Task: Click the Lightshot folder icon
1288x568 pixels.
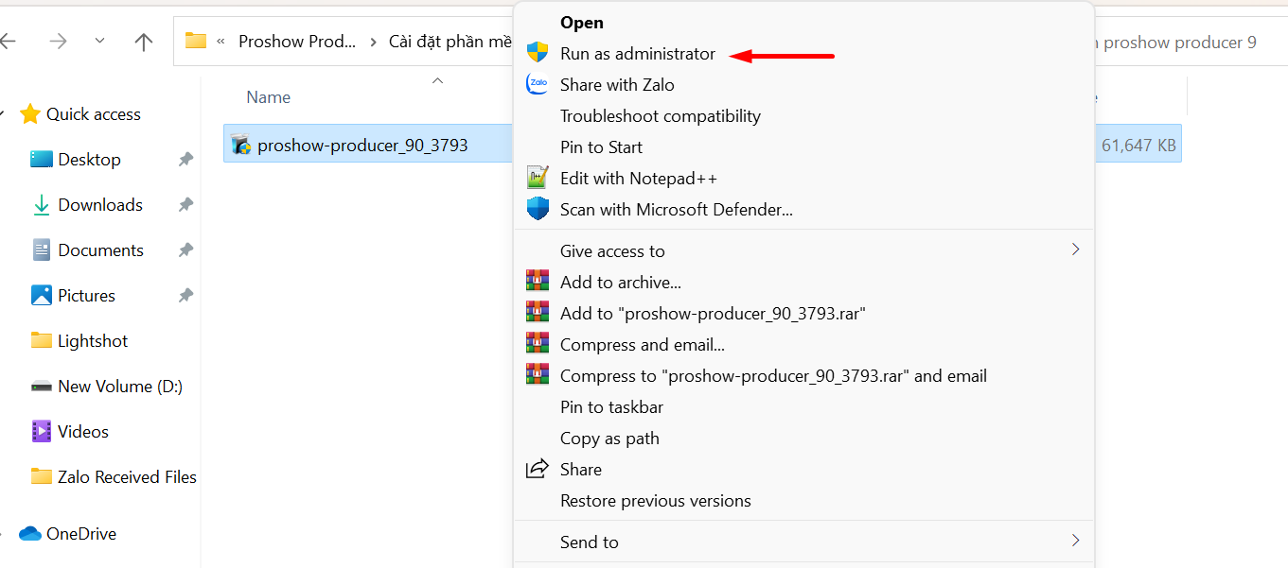Action: coord(42,340)
